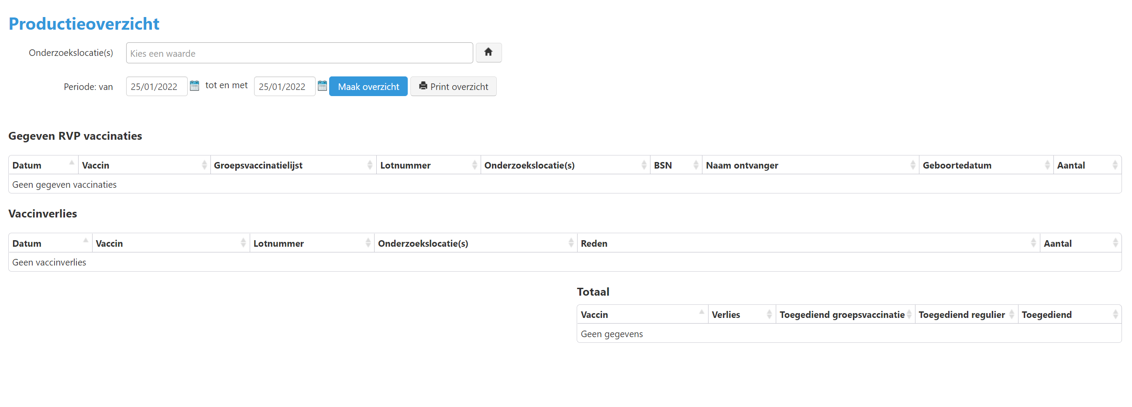Open calendar picker for the end date
This screenshot has width=1132, height=407.
click(x=322, y=86)
